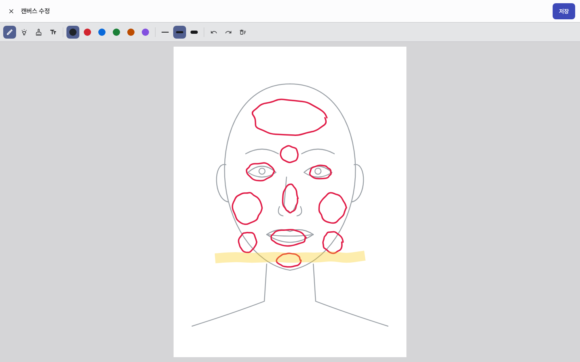Choose the blue color swatch
The image size is (580, 362).
(102, 32)
